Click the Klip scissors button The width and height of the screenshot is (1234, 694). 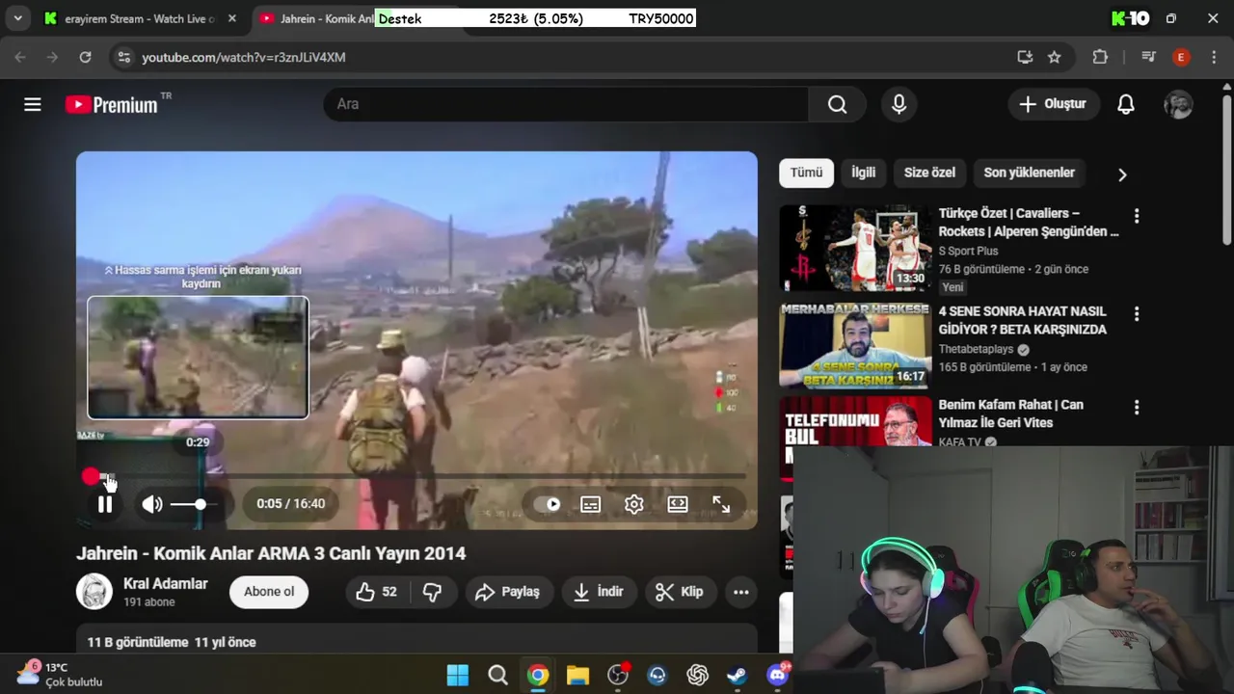pos(680,592)
